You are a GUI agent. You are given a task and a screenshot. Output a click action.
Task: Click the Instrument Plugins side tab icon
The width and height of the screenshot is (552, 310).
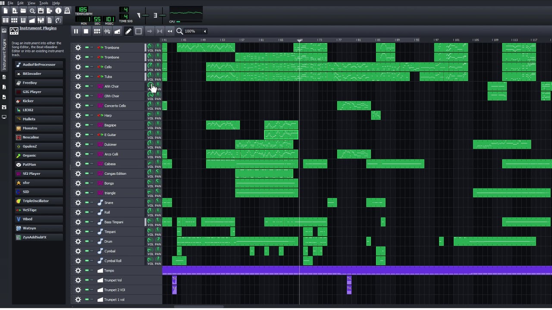pos(4,31)
